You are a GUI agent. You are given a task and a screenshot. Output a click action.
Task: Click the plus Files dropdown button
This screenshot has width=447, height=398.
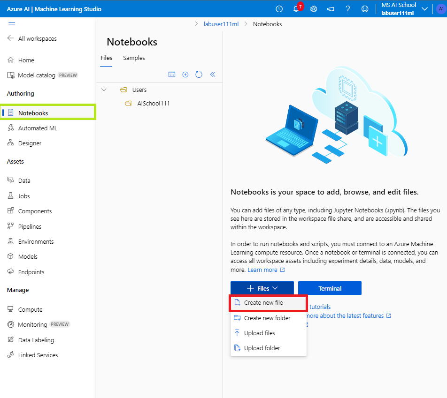(262, 288)
